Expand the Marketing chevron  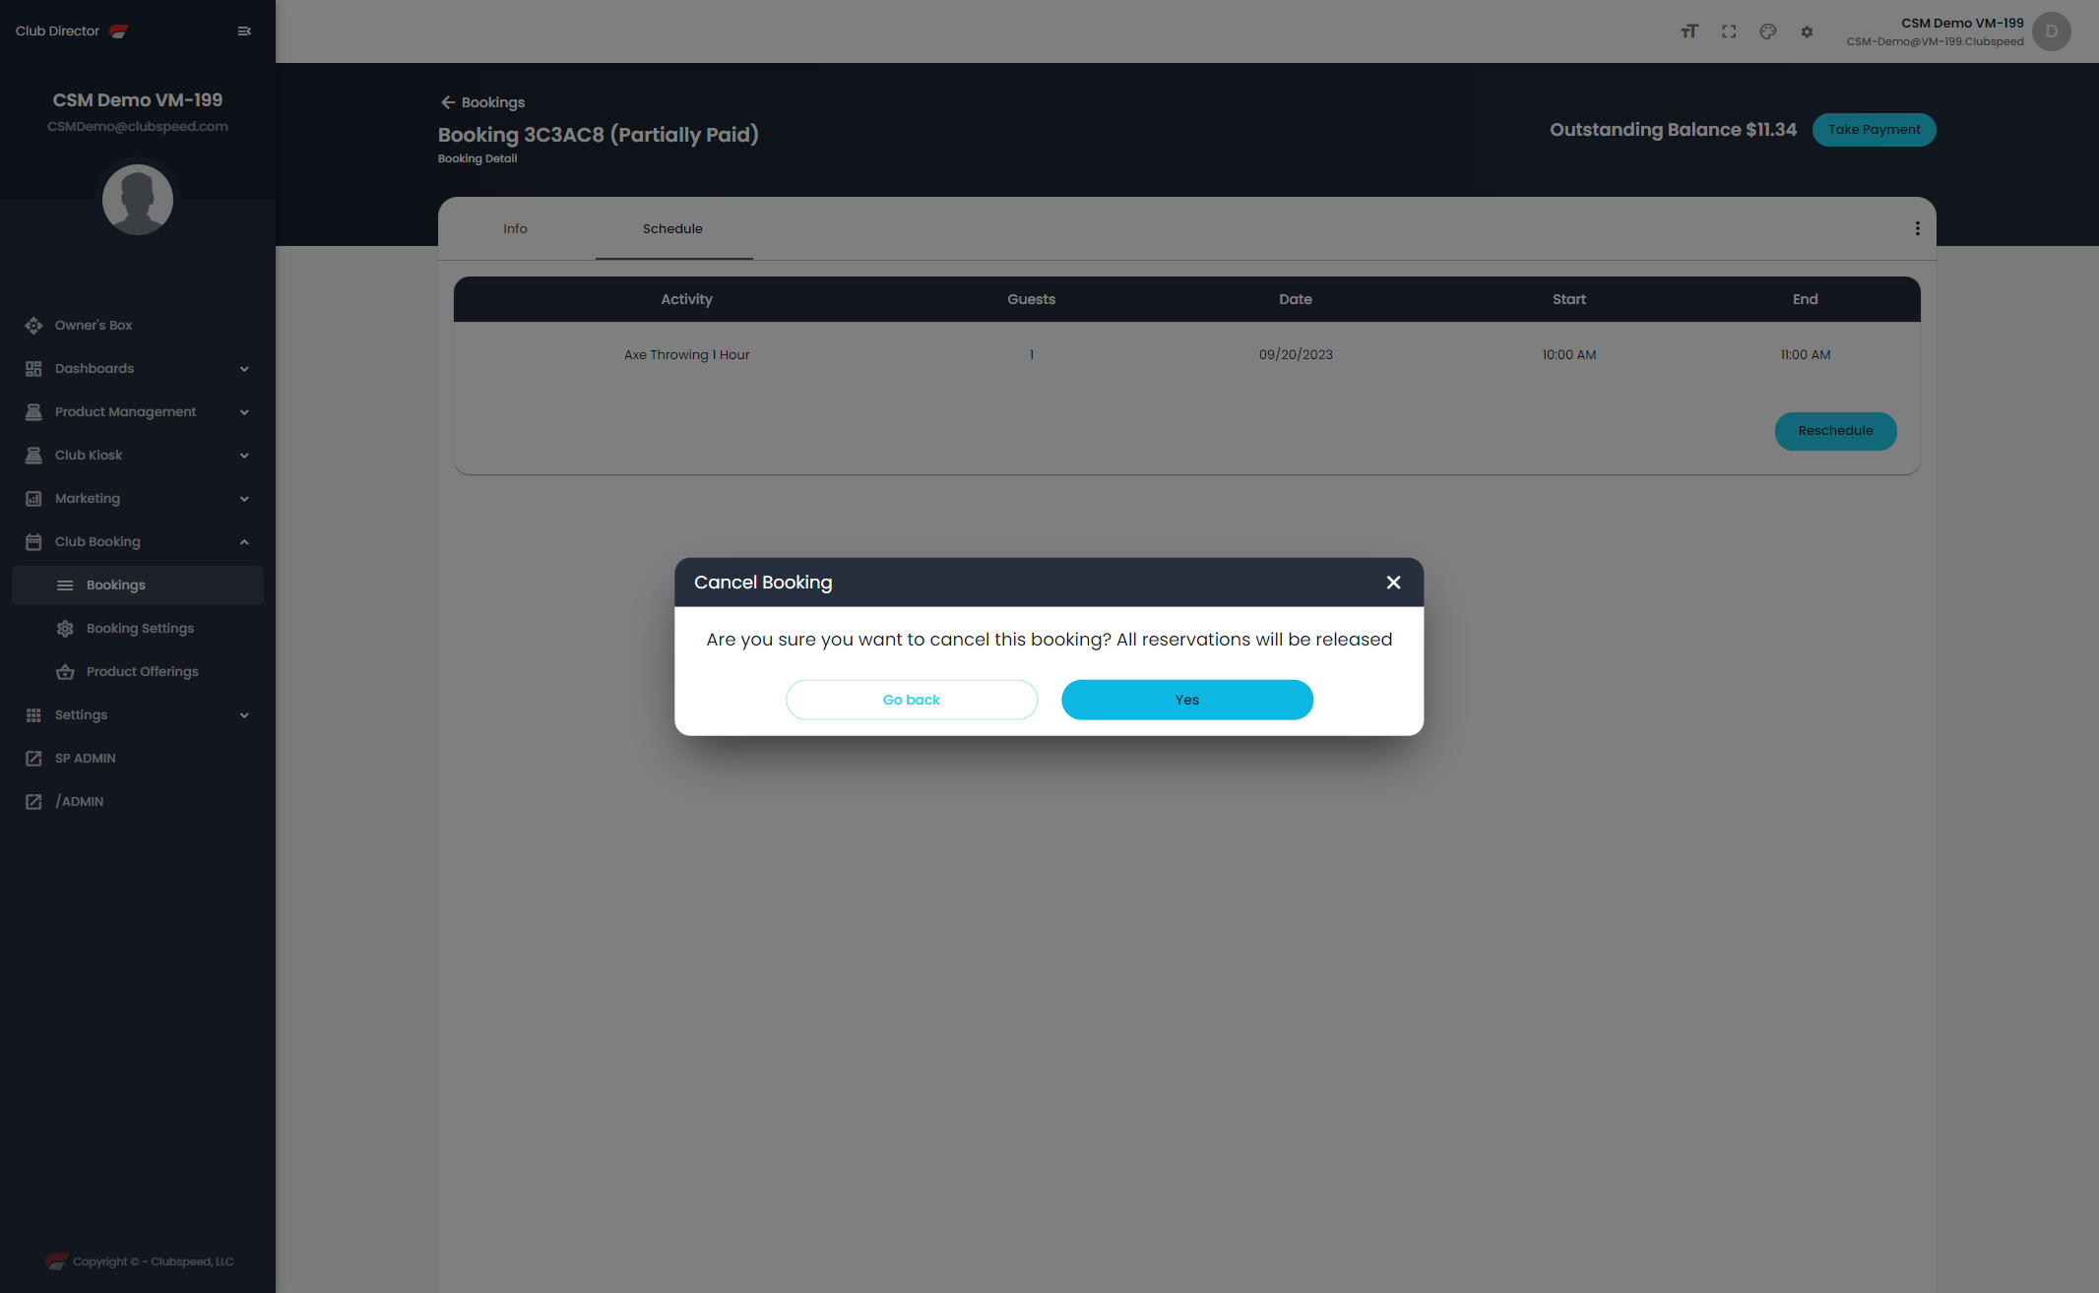pos(244,499)
